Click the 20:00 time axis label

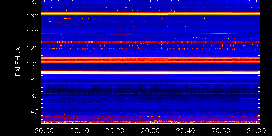click(x=44, y=131)
